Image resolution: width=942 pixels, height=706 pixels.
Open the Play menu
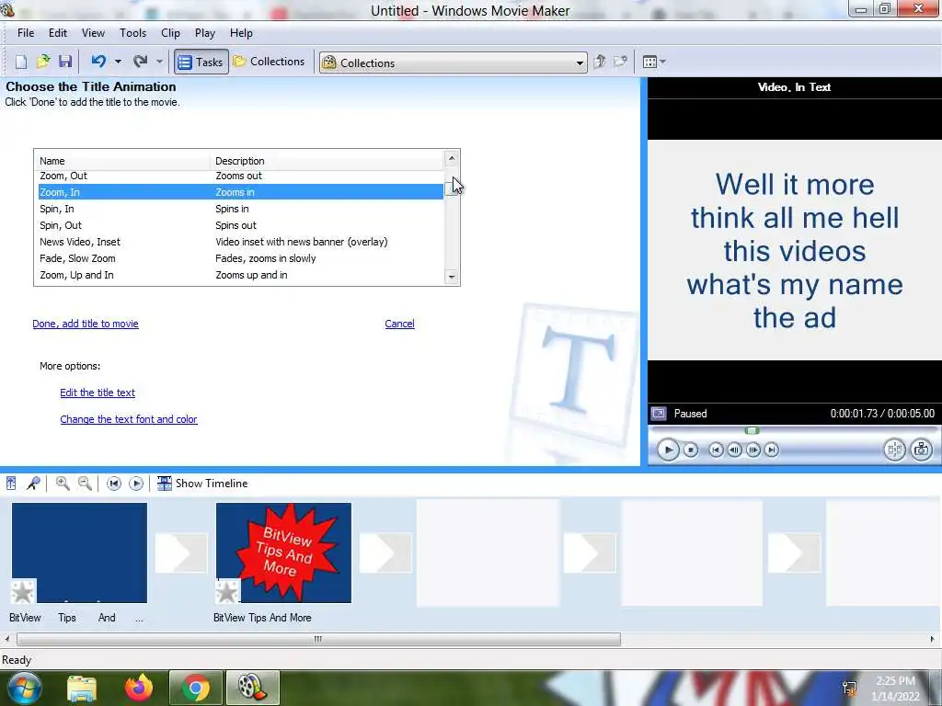(205, 33)
